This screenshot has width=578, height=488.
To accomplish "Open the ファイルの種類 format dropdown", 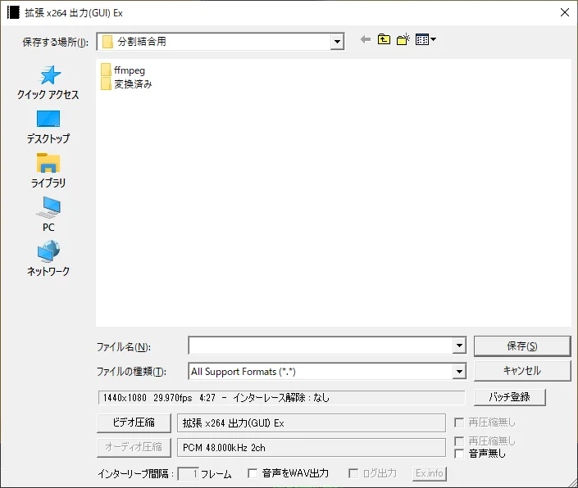I will (459, 372).
